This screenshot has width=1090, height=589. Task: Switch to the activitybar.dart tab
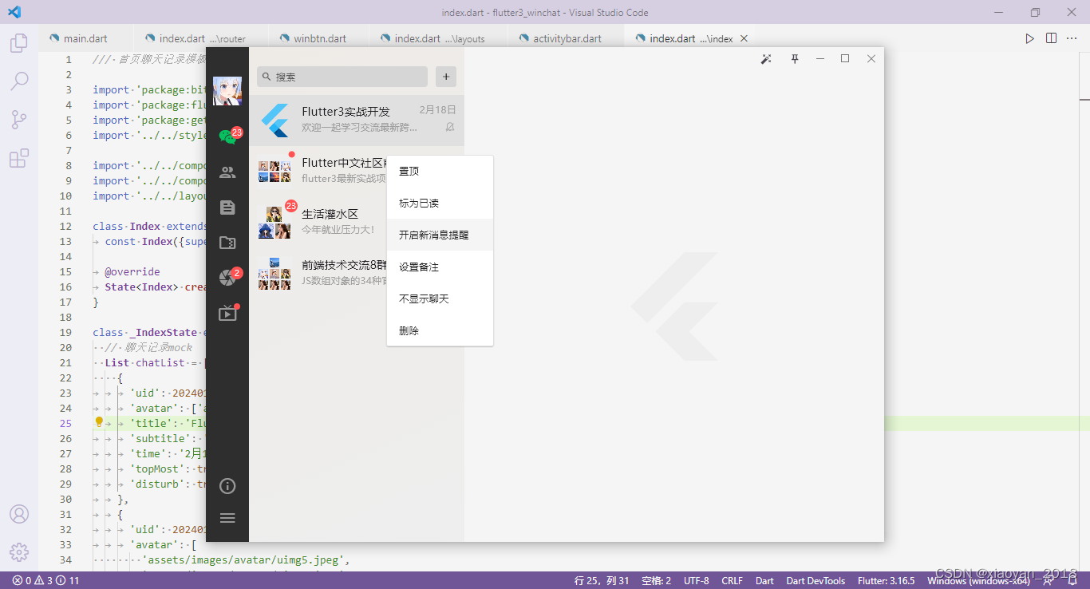click(567, 38)
